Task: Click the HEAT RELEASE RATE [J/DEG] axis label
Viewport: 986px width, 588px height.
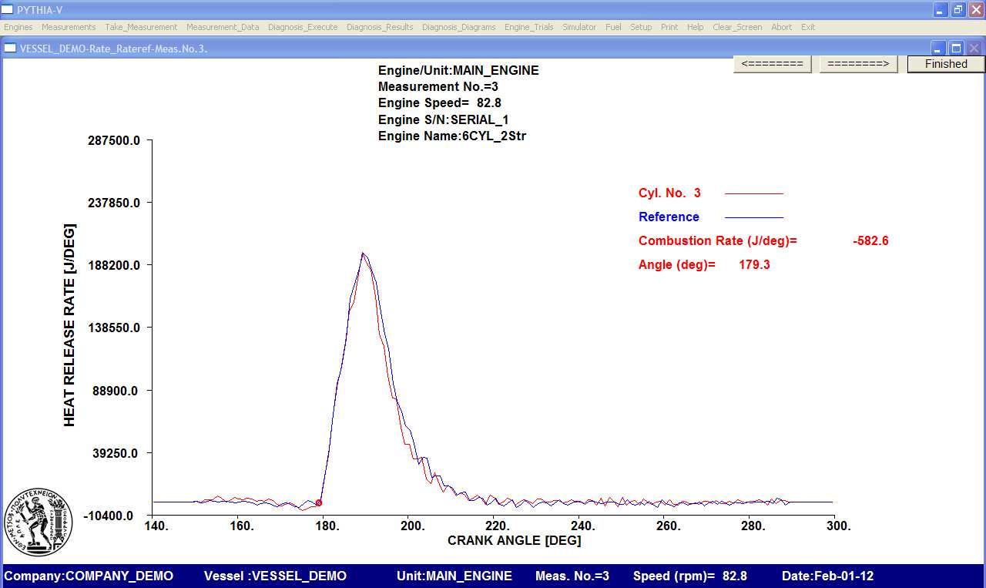Action: [69, 324]
